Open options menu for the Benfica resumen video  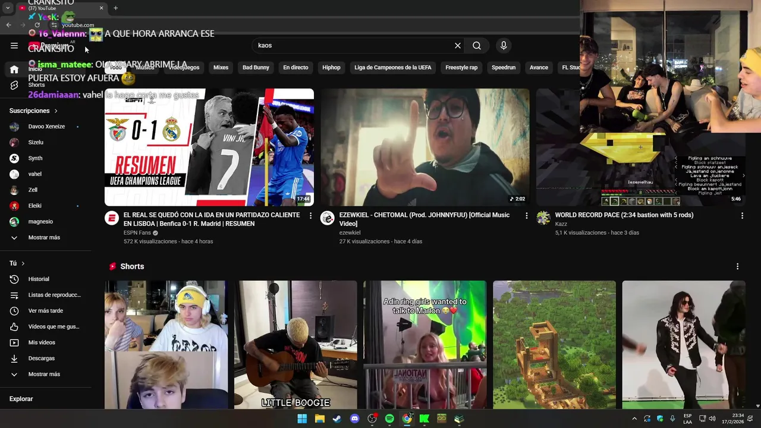click(310, 215)
